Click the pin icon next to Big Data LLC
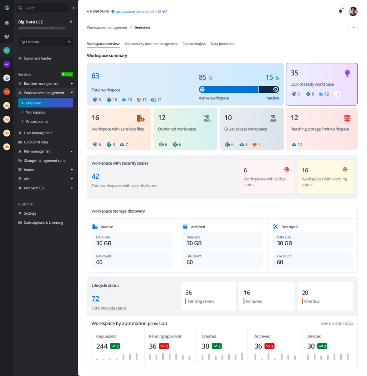Screen dimensions: 367x376 tap(71, 22)
